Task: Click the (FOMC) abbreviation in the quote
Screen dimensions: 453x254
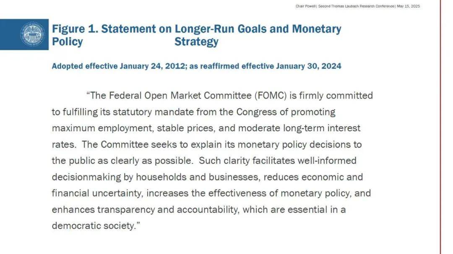Action: (x=271, y=96)
